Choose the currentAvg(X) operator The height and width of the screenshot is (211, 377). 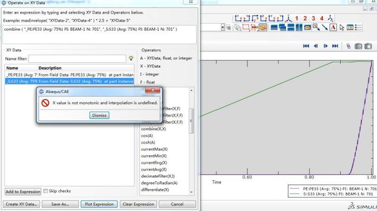154,169
